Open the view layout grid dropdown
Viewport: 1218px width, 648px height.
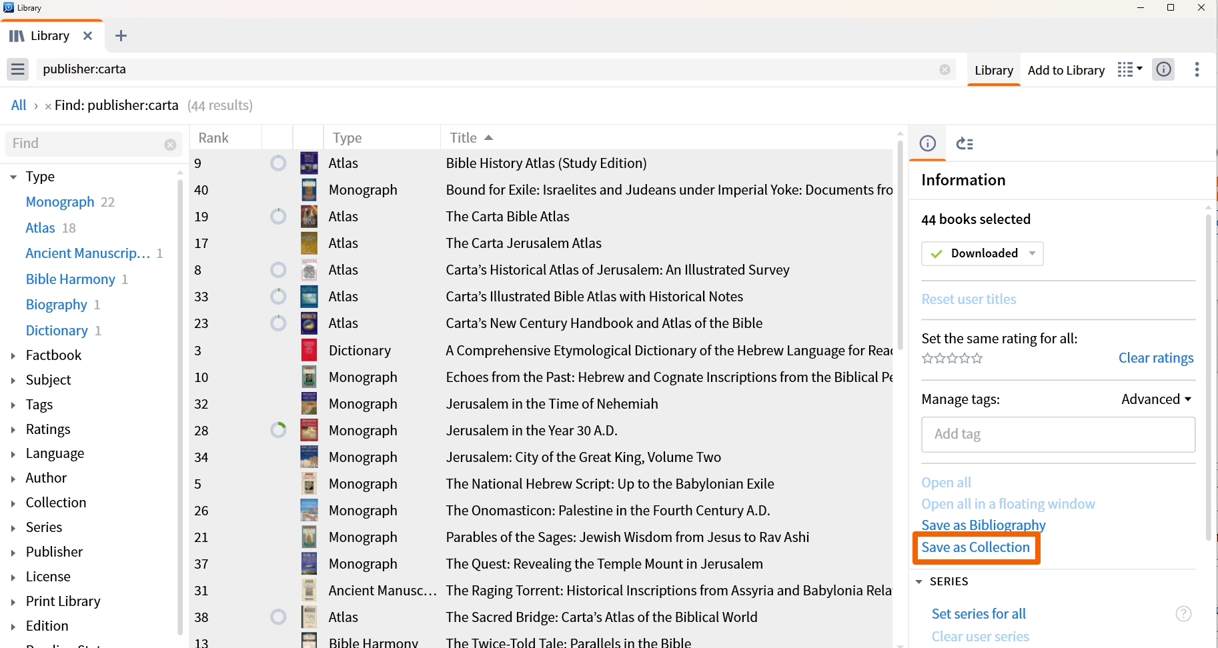1130,69
